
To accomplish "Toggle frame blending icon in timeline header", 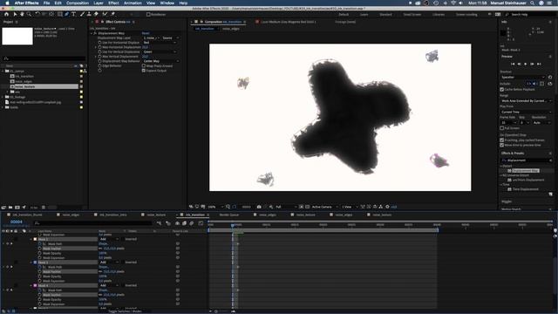I will [184, 223].
